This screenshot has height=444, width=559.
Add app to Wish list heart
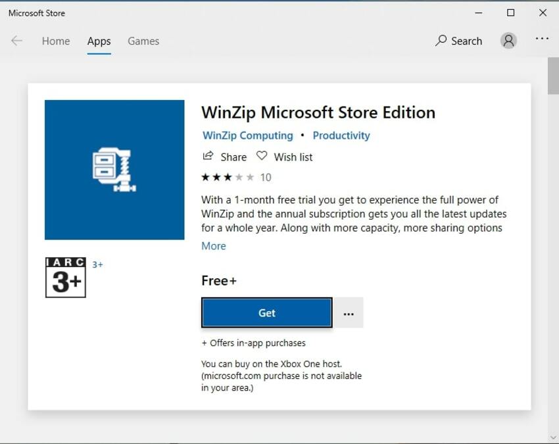click(262, 157)
